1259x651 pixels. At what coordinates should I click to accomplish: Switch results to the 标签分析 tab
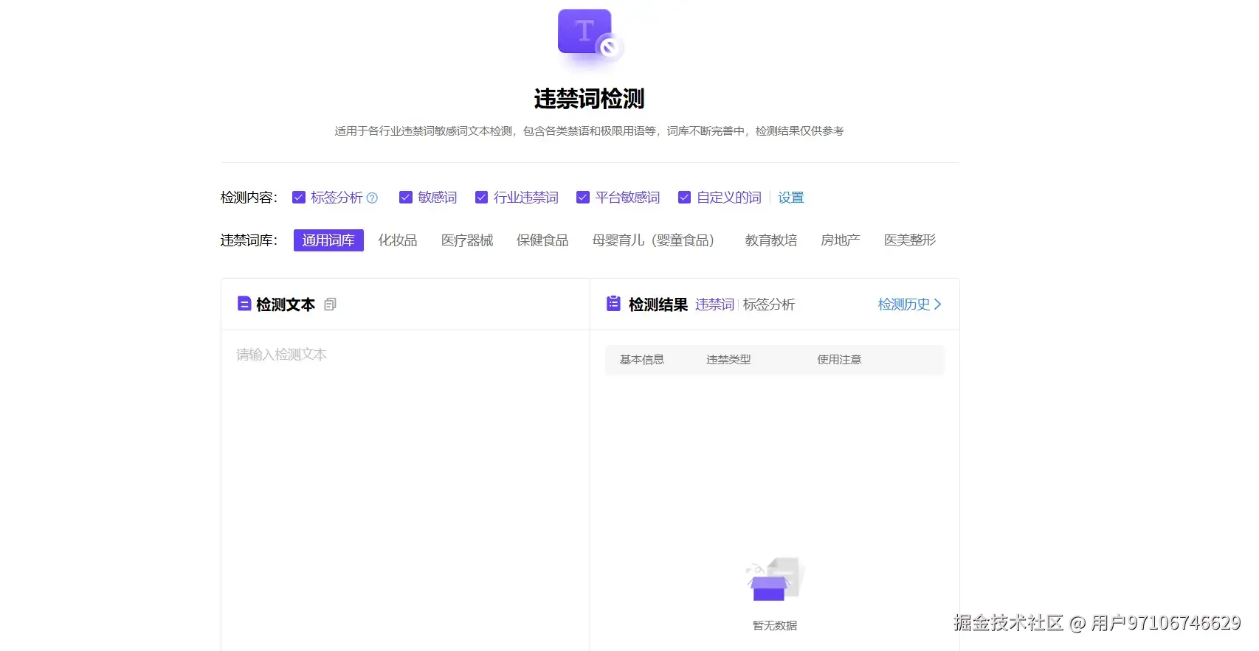[769, 304]
